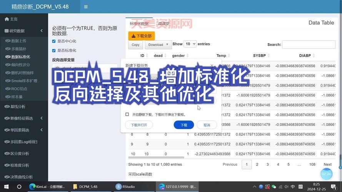Click the Previous pagination link
Viewport: 342px width, 192px height.
point(230,164)
